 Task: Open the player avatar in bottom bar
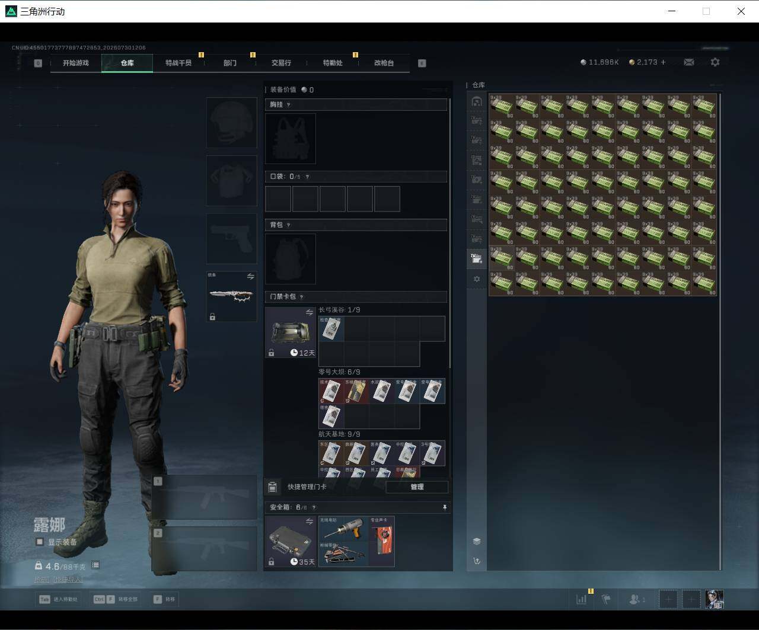point(715,599)
